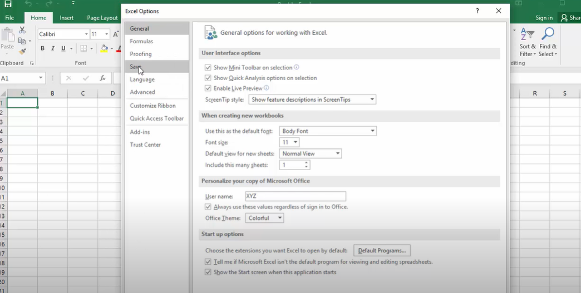The image size is (581, 293).
Task: Toggle Bold formatting
Action: pyautogui.click(x=42, y=48)
